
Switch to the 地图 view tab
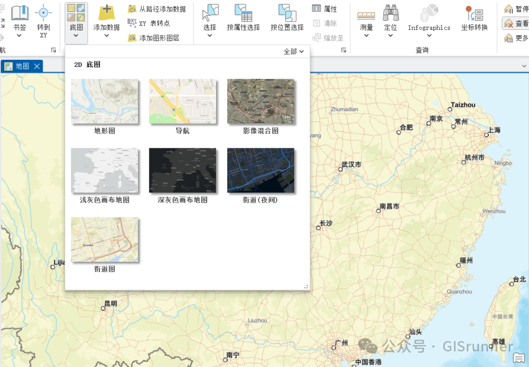(x=22, y=66)
